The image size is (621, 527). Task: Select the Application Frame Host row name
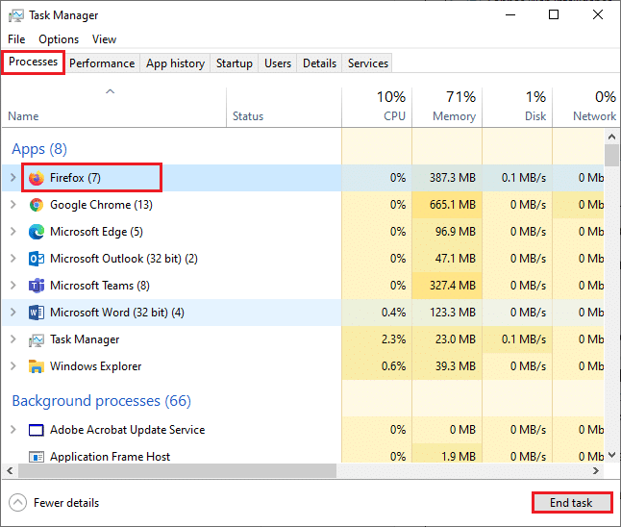pos(110,457)
